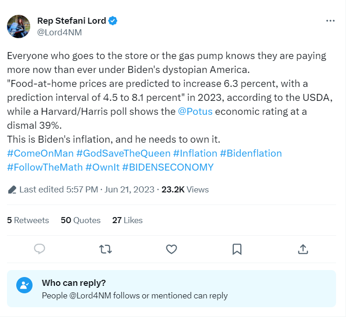
Task: Open the three-dot more options menu
Action: [x=330, y=21]
